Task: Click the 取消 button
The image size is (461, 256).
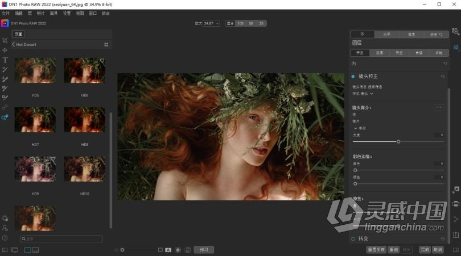Action: (x=438, y=250)
